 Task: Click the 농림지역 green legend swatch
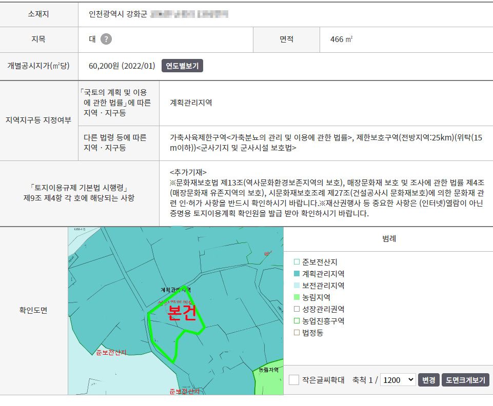pyautogui.click(x=297, y=297)
